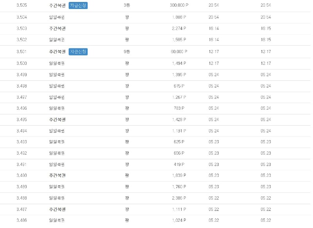The height and width of the screenshot is (228, 313).
Task: Select row number 3,494
Action: [22, 131]
